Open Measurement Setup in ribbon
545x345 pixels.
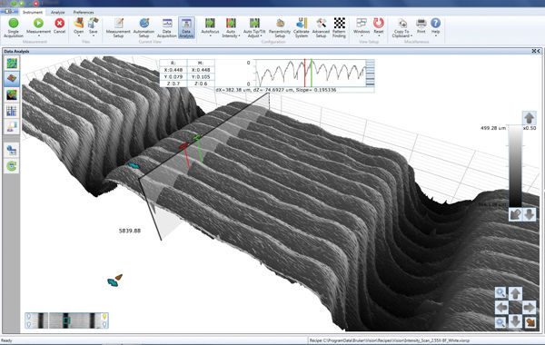point(118,27)
